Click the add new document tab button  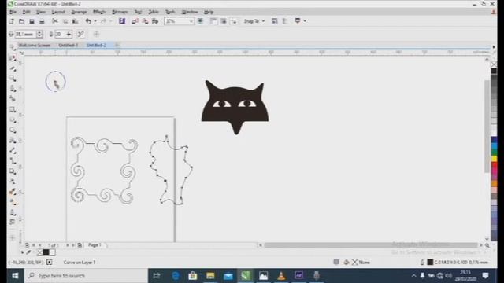click(117, 46)
